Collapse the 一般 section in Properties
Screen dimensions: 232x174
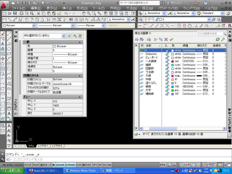point(80,42)
